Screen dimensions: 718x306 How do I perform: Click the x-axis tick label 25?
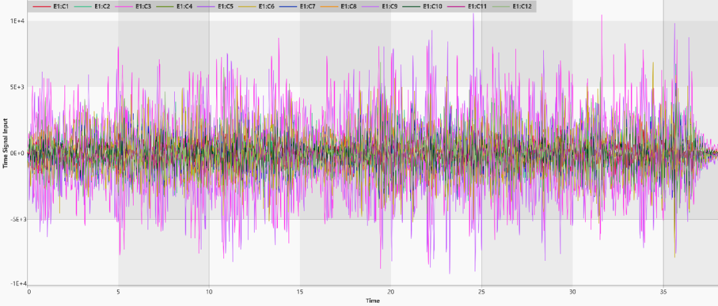(482, 291)
